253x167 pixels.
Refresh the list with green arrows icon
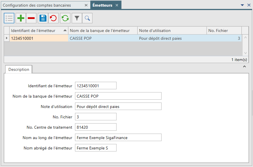click(65, 18)
